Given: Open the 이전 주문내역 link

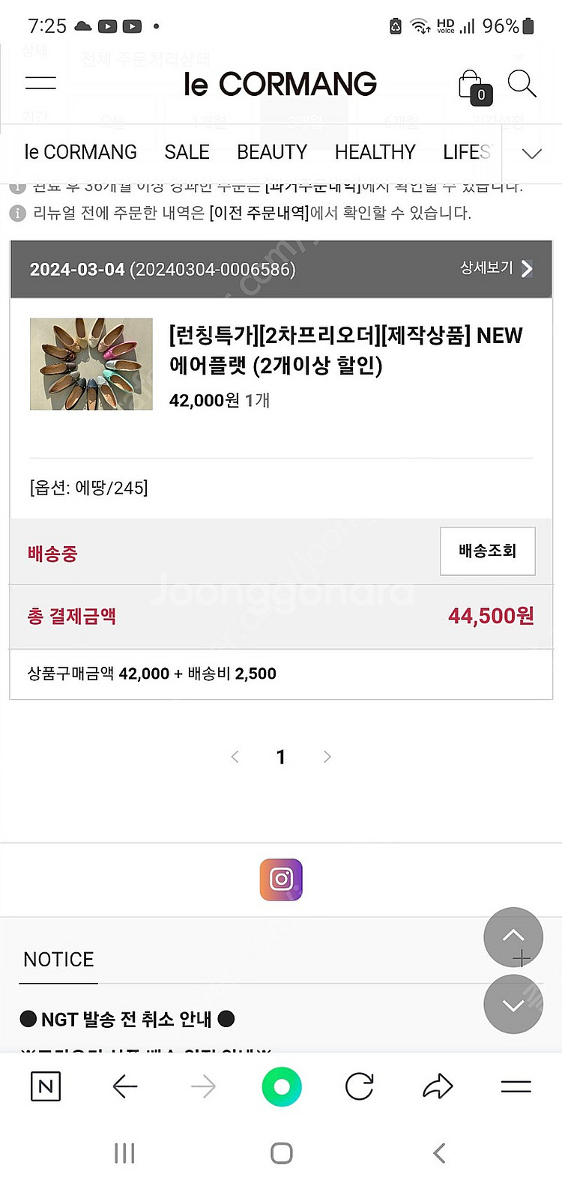Looking at the screenshot, I should pos(259,213).
